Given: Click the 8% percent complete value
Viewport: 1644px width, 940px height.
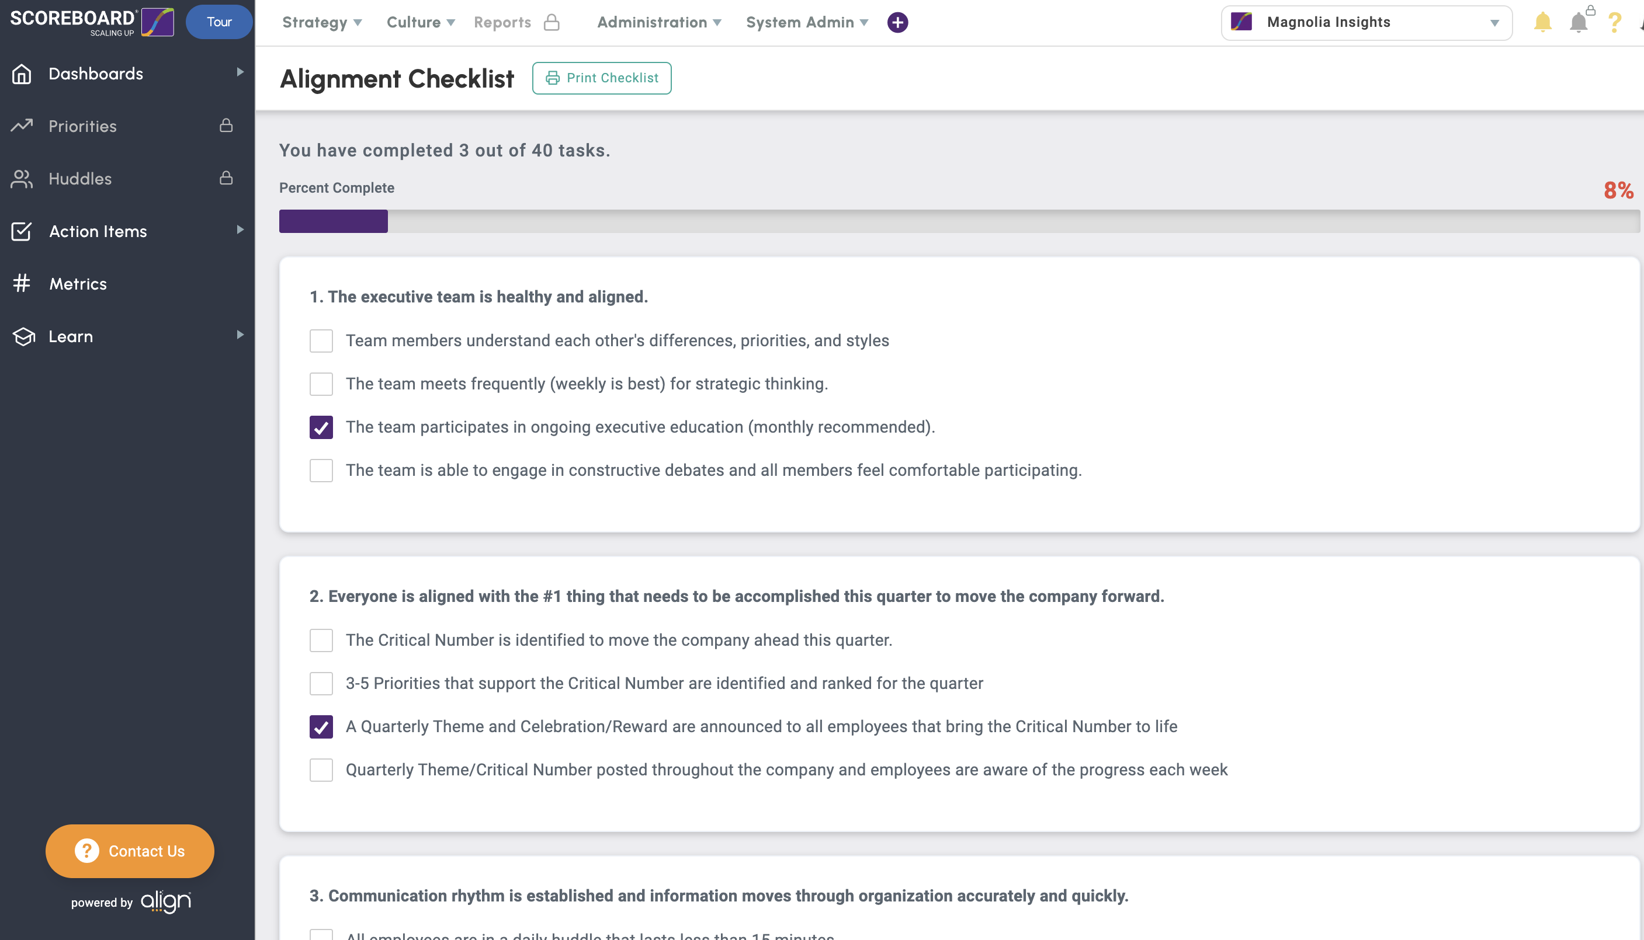Looking at the screenshot, I should tap(1618, 190).
